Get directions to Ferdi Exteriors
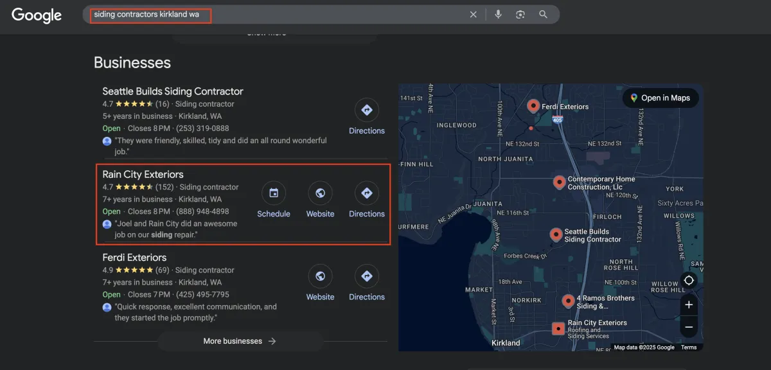771x370 pixels. pos(367,277)
